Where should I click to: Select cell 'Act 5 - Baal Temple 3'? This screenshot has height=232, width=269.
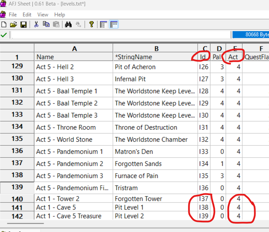point(74,115)
